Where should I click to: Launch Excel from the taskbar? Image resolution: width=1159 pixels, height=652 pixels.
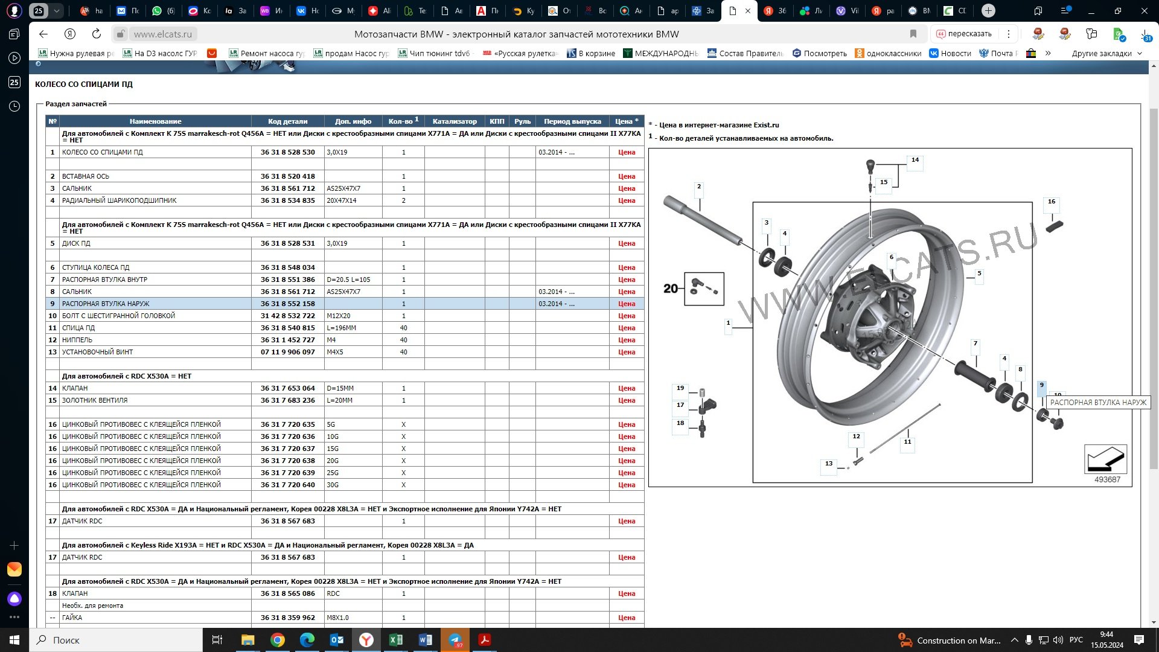click(x=396, y=640)
